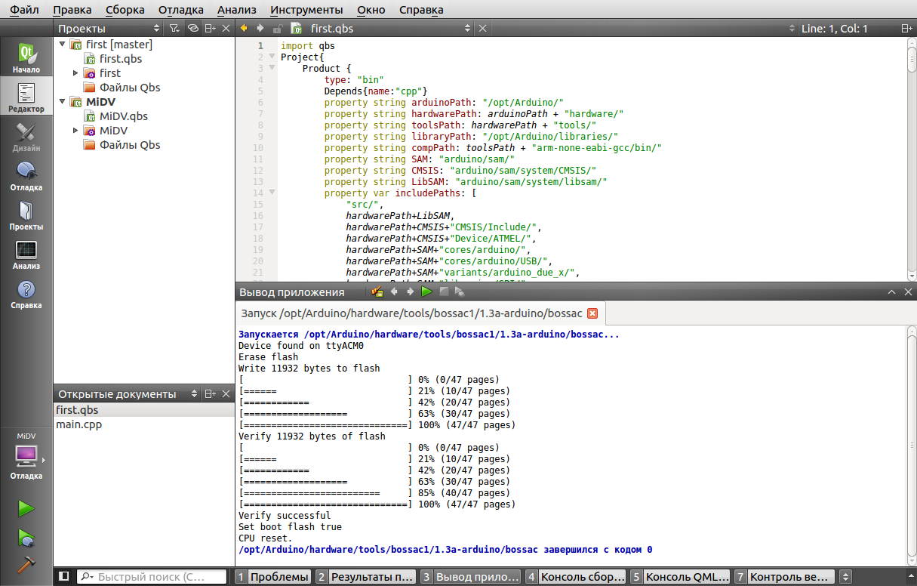This screenshot has width=917, height=586.
Task: Open the Справка help mode
Action: pos(26,294)
